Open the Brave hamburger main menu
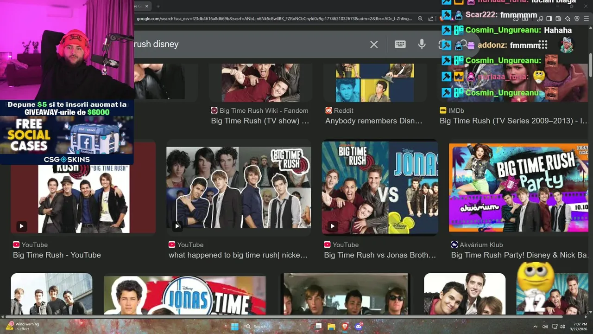 pos(586,19)
